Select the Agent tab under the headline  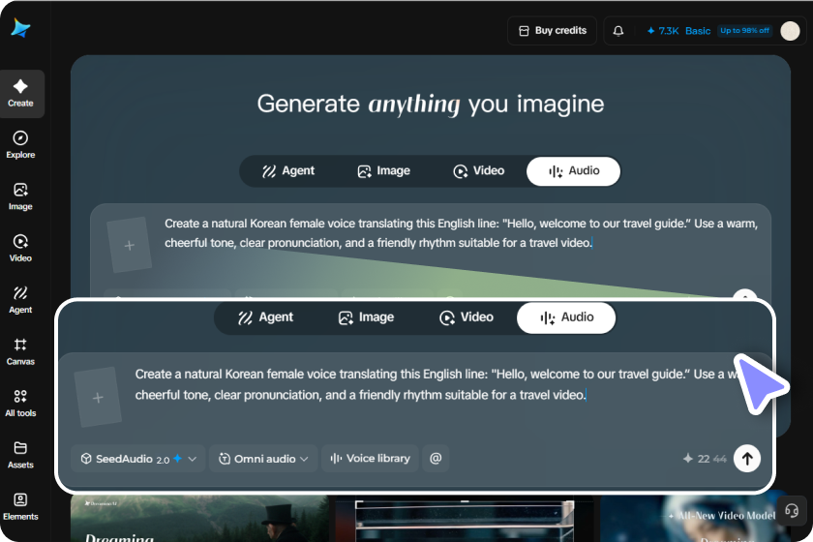[288, 171]
